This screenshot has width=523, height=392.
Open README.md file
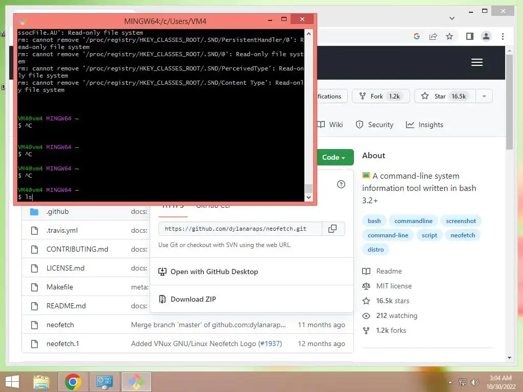[x=66, y=306]
